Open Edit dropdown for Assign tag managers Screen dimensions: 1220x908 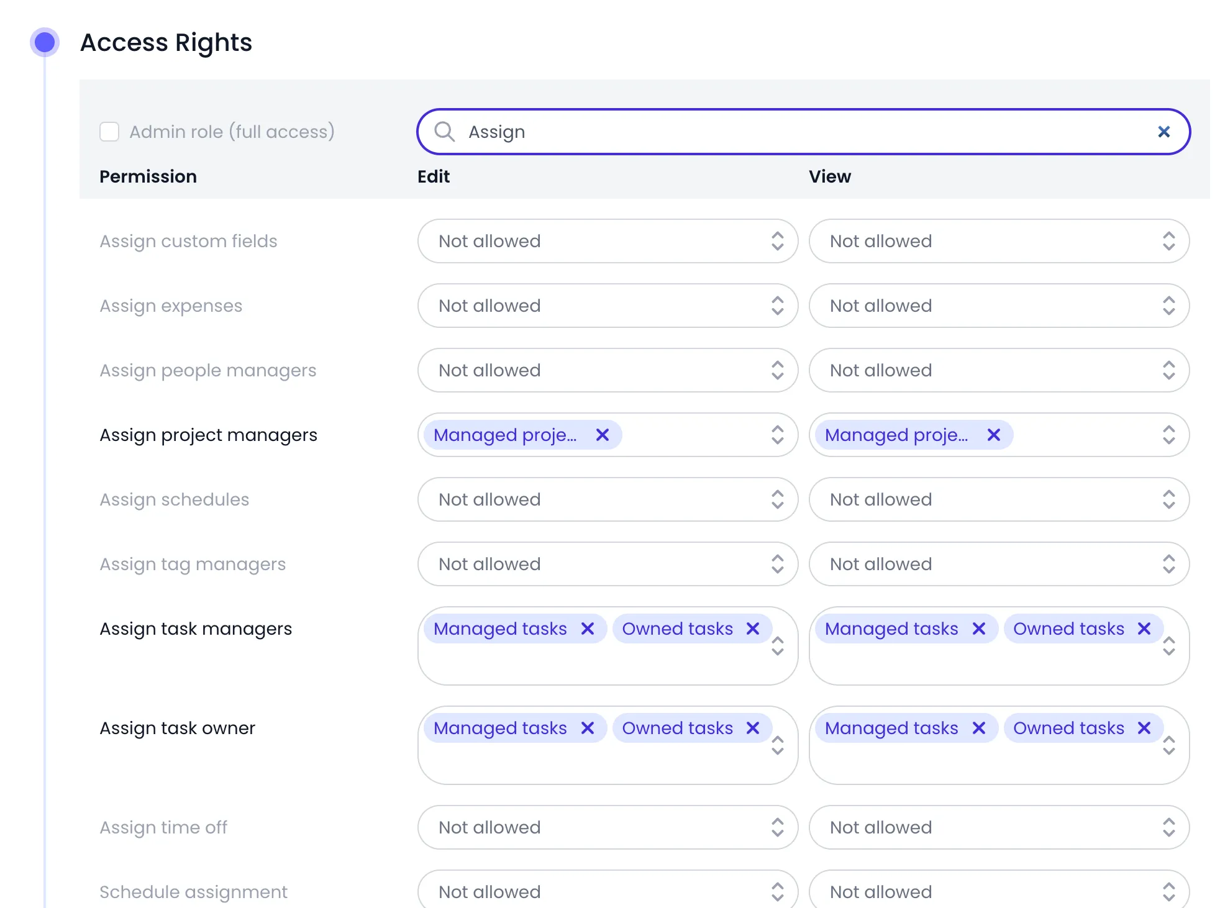coord(608,564)
